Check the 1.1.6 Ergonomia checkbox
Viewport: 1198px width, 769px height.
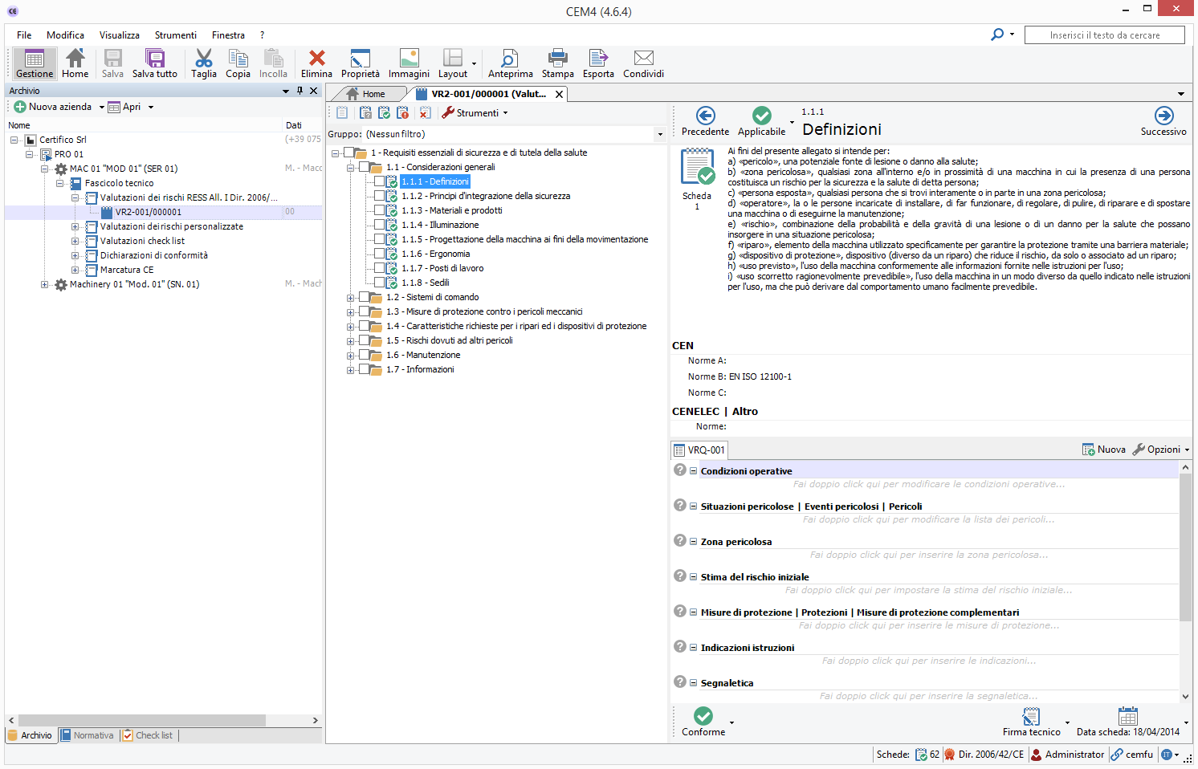pyautogui.click(x=379, y=254)
